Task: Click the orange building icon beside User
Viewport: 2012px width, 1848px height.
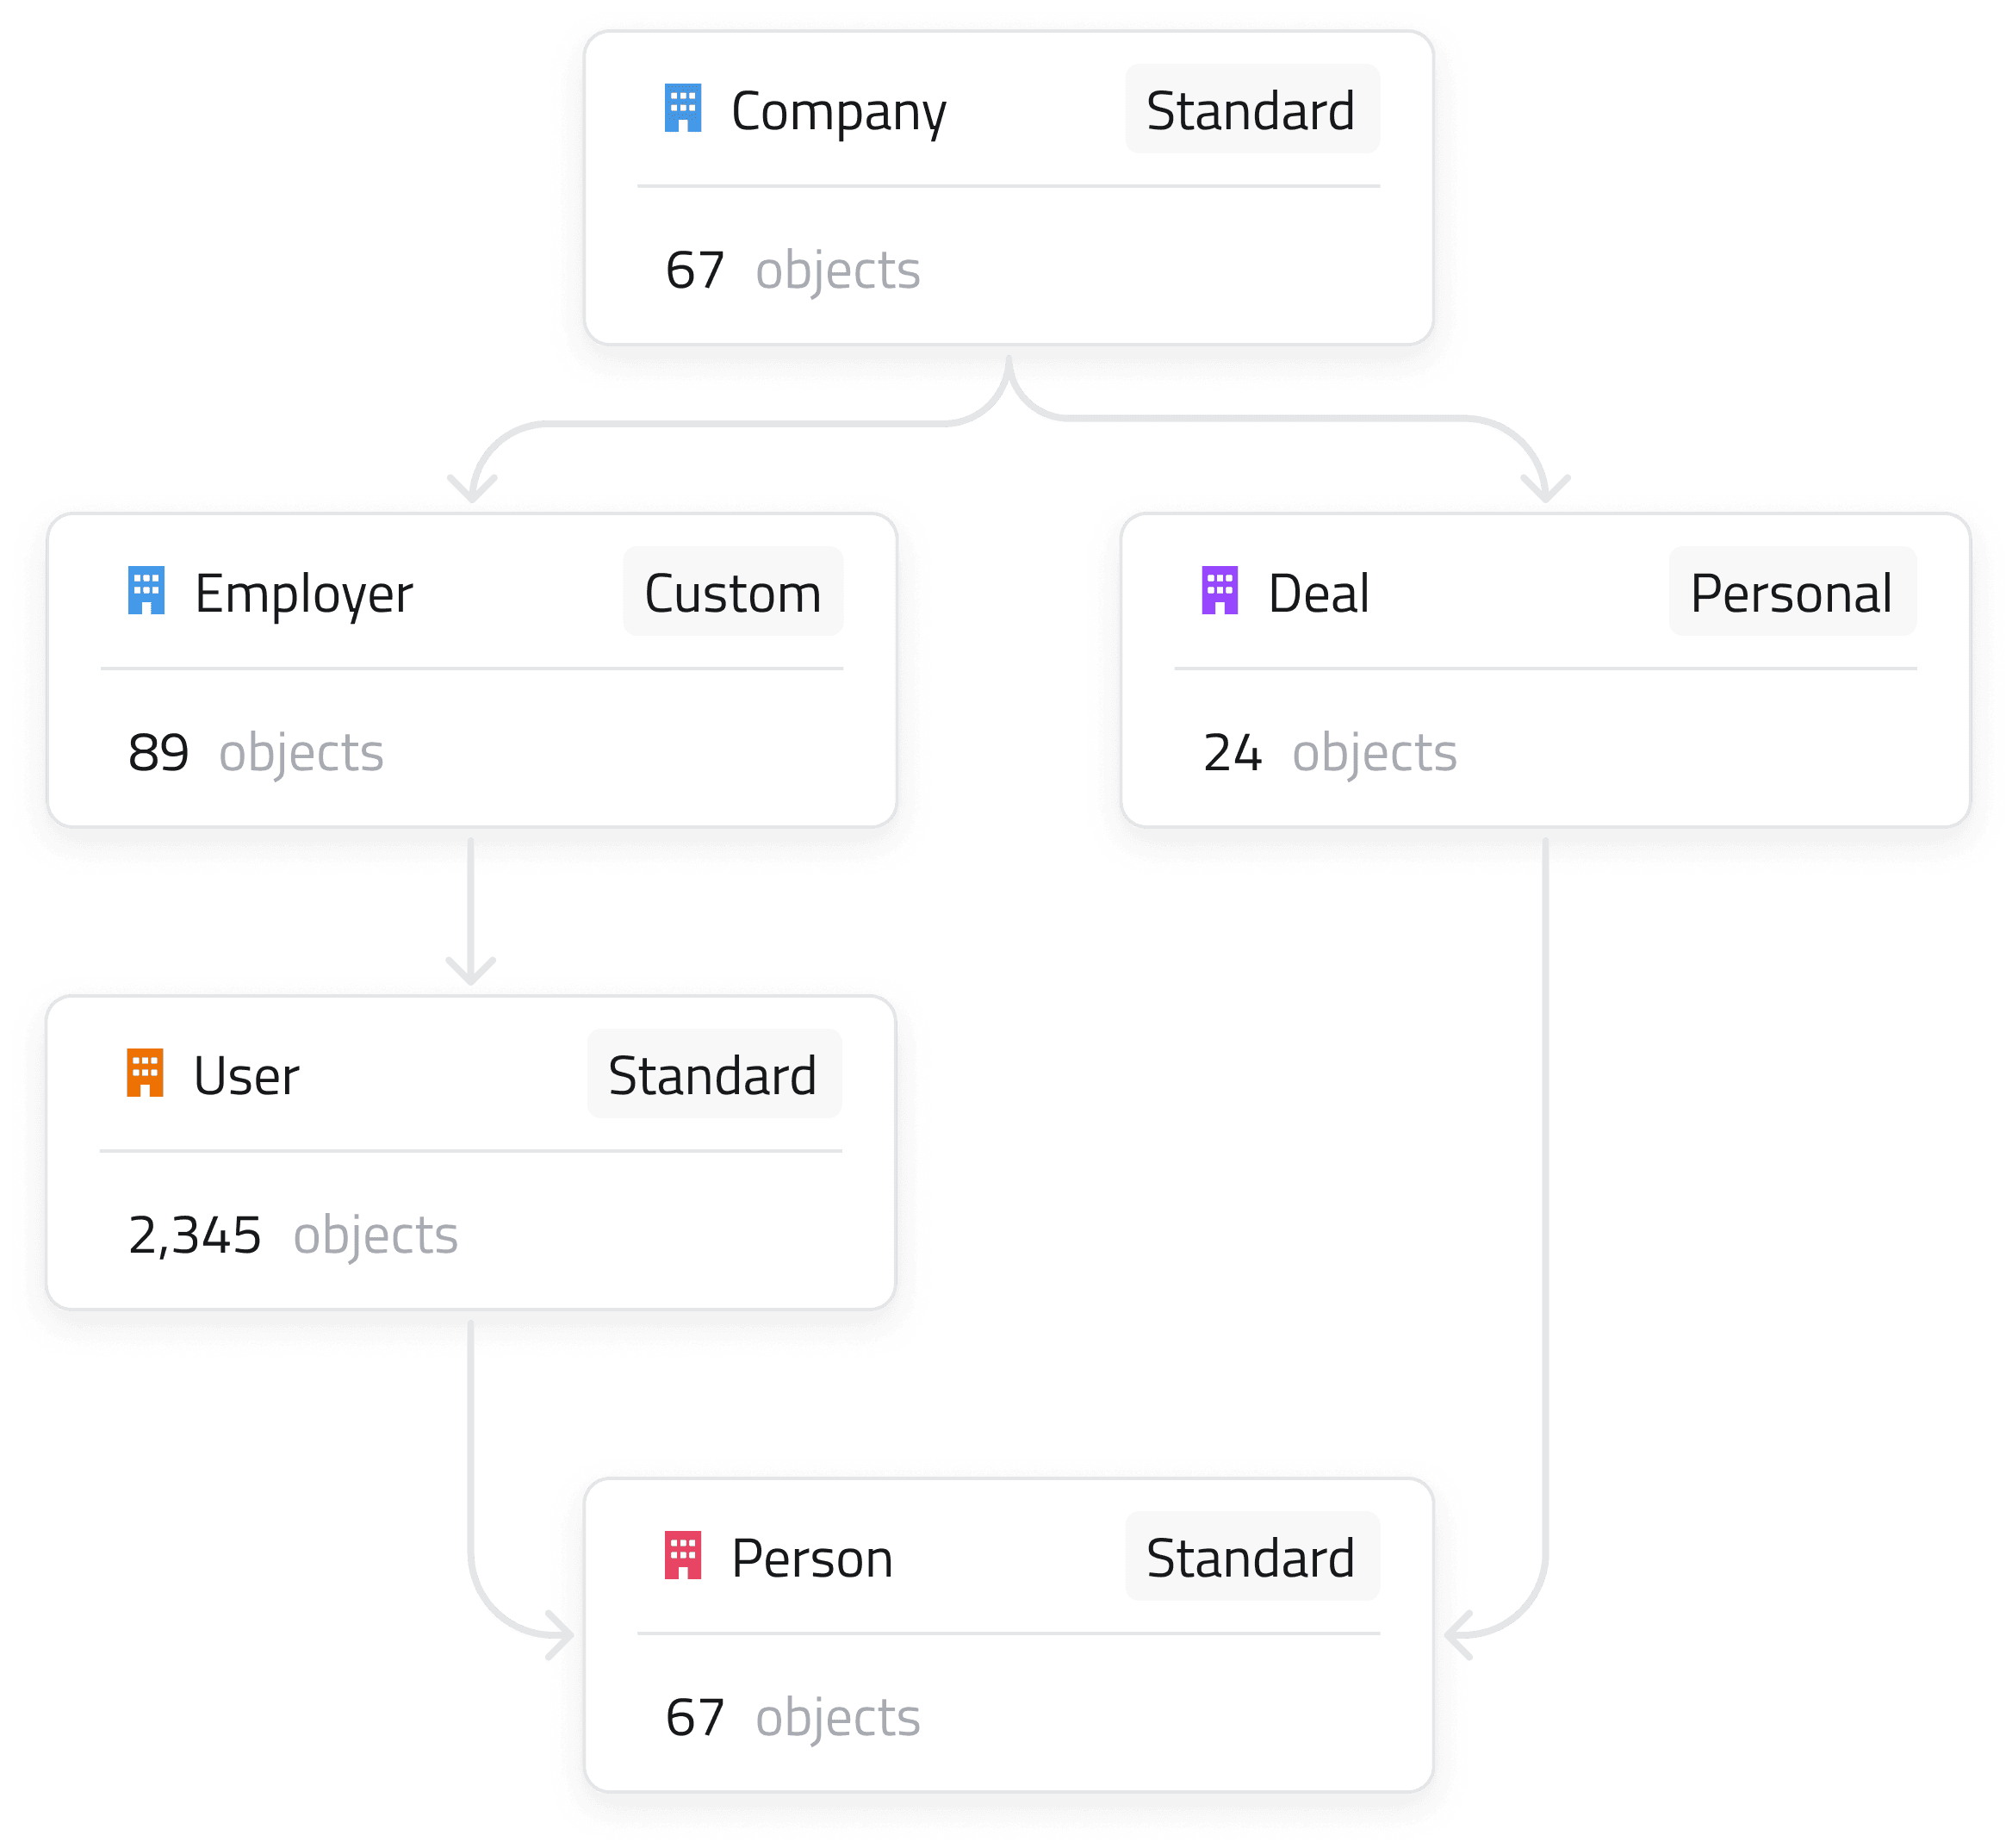Action: [x=145, y=1073]
